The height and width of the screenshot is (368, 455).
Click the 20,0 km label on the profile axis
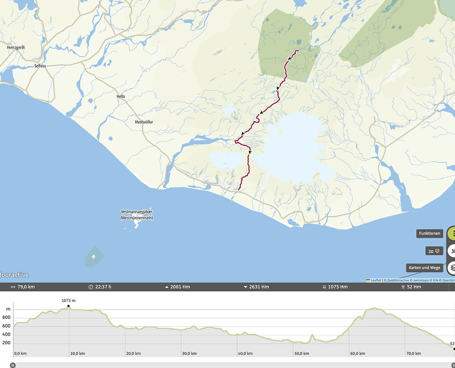click(134, 354)
